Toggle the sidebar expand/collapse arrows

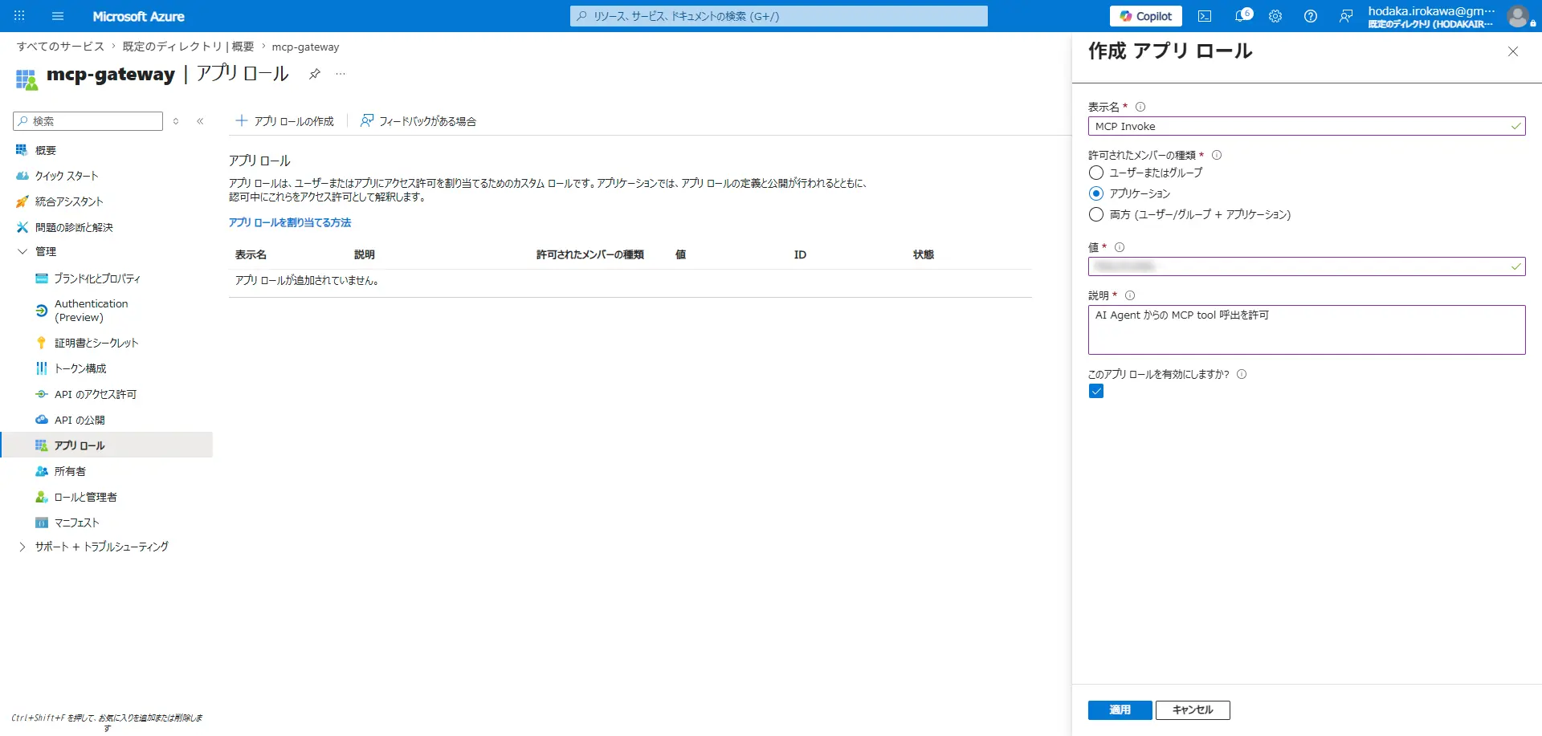point(176,121)
